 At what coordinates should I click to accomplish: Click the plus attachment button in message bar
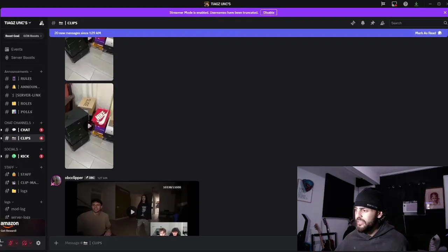[56, 243]
